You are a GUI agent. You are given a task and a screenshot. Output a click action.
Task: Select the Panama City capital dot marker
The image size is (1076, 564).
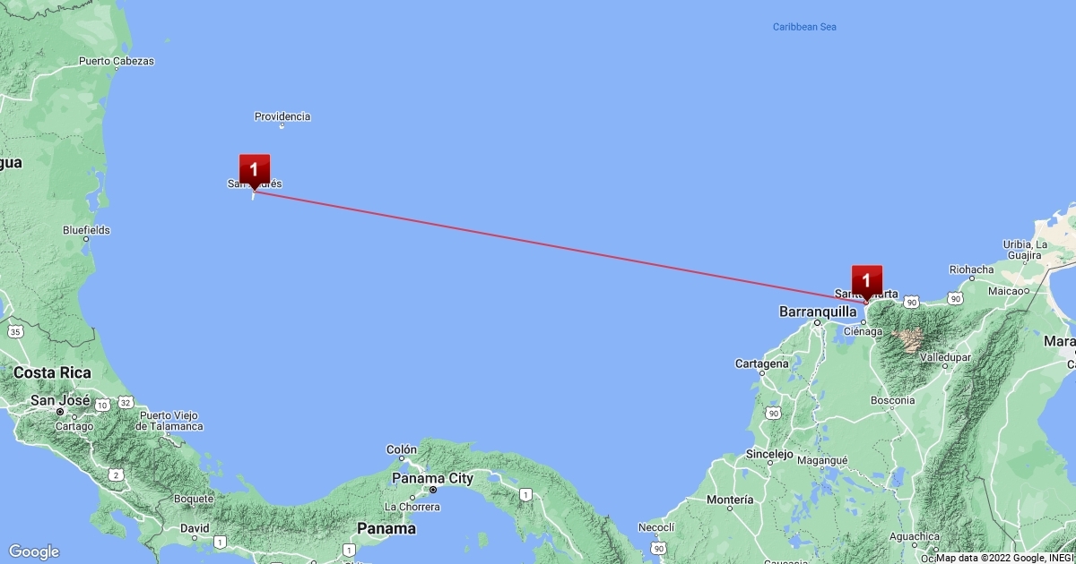(x=433, y=491)
